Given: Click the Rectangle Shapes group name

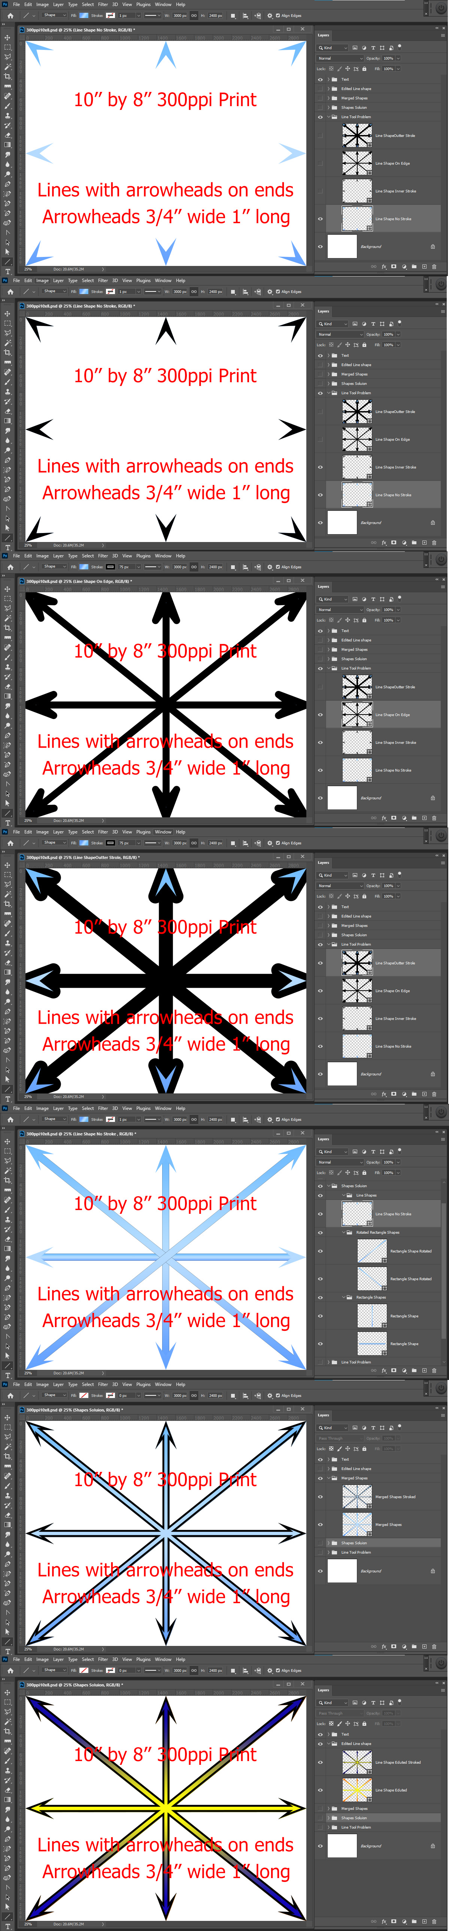Looking at the screenshot, I should point(371,1297).
